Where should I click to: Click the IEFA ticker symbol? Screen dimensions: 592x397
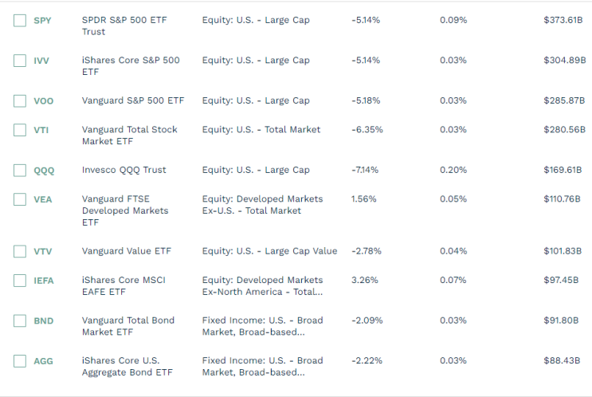tap(44, 281)
